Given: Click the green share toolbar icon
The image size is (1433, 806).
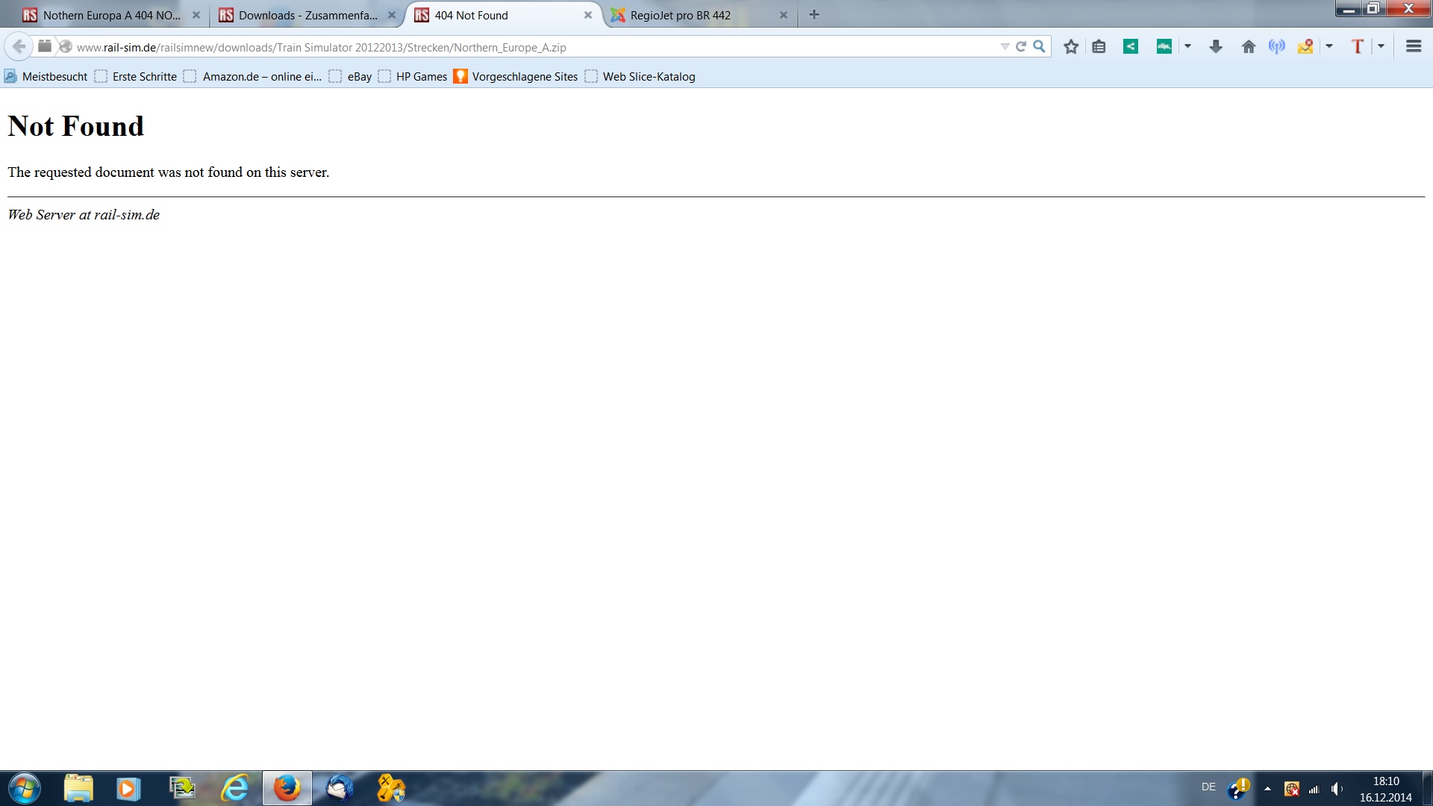Looking at the screenshot, I should point(1131,47).
